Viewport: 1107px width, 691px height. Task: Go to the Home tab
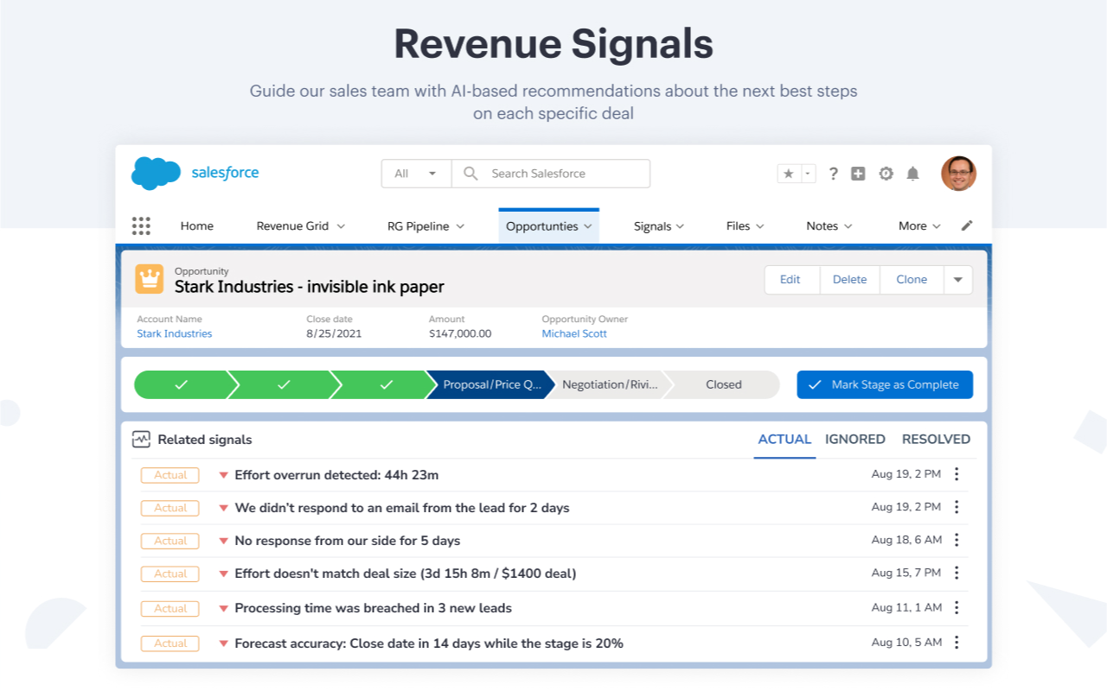click(x=197, y=226)
